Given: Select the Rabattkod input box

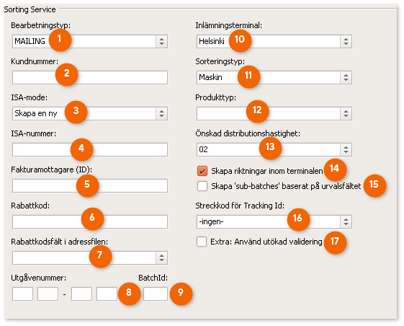Looking at the screenshot, I should coord(90,221).
